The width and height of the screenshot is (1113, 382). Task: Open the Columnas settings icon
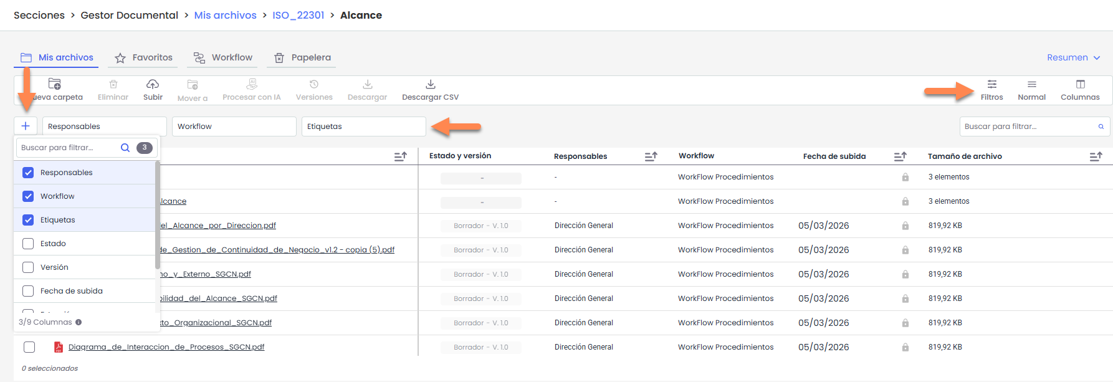point(1080,84)
